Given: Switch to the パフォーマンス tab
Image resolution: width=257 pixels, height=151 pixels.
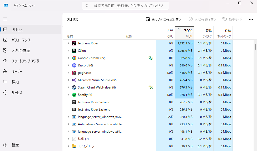Looking at the screenshot, I should tap(21, 40).
